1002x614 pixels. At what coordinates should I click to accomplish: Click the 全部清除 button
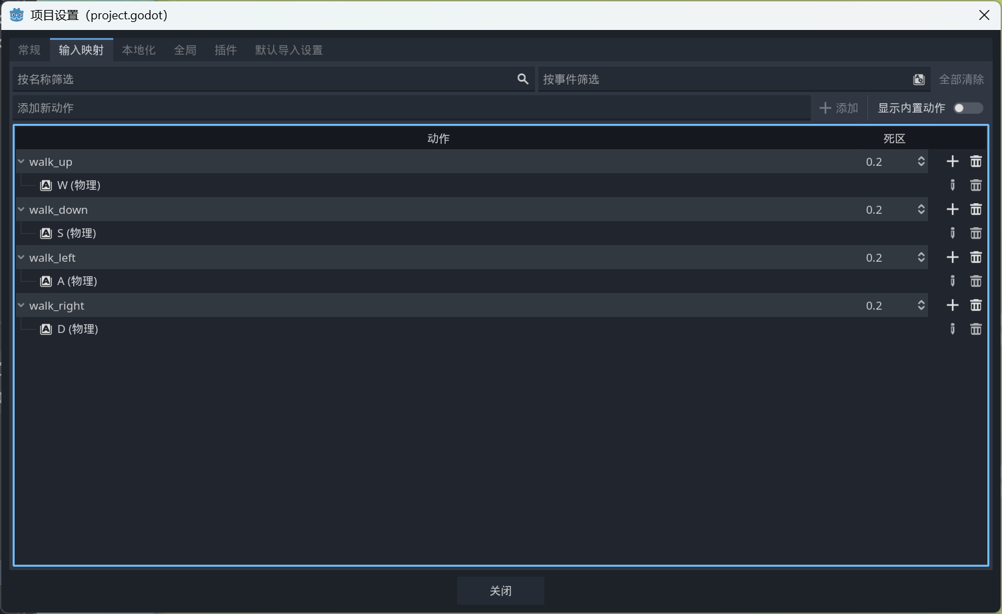[x=961, y=80]
